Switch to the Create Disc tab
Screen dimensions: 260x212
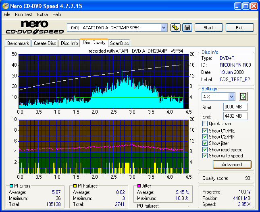coord(45,43)
